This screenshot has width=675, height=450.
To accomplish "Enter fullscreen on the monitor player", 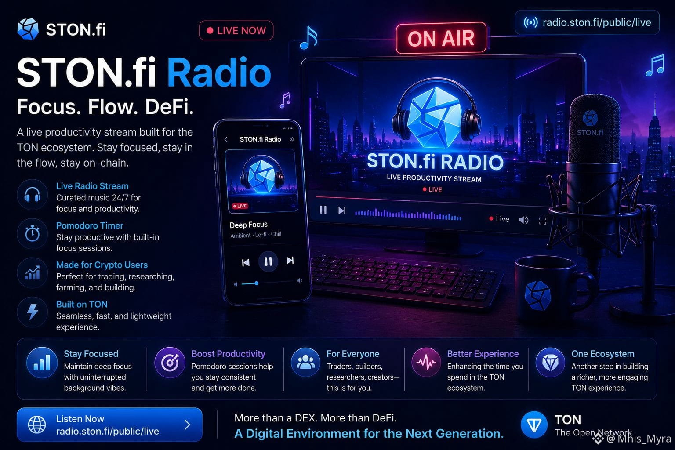I will point(542,221).
